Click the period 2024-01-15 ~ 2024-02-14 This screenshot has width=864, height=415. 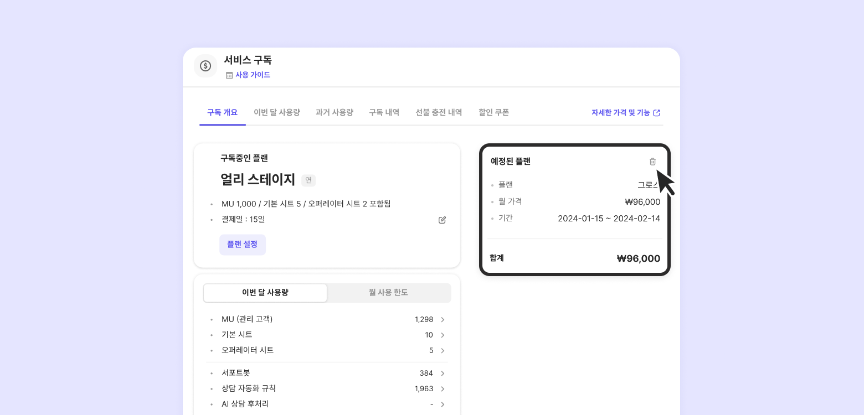click(609, 219)
